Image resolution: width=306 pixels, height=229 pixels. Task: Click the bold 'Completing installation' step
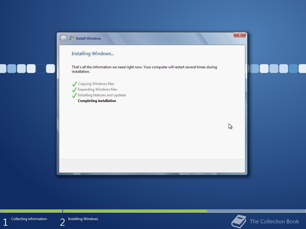tap(97, 101)
